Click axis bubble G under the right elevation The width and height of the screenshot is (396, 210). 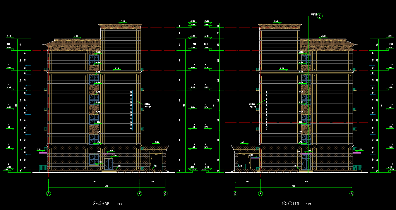pos(235,193)
